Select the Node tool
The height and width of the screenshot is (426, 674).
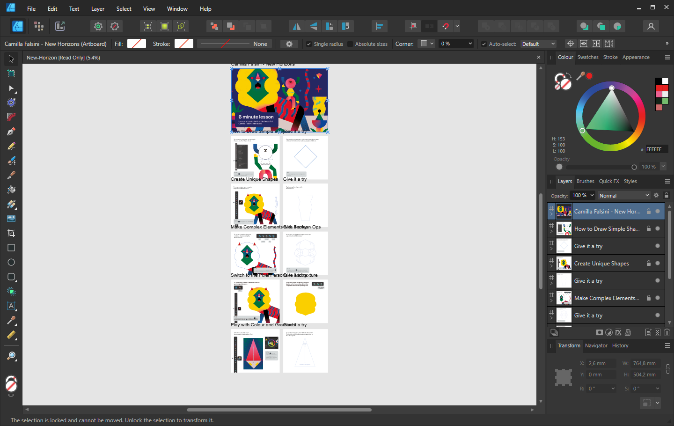coord(11,88)
